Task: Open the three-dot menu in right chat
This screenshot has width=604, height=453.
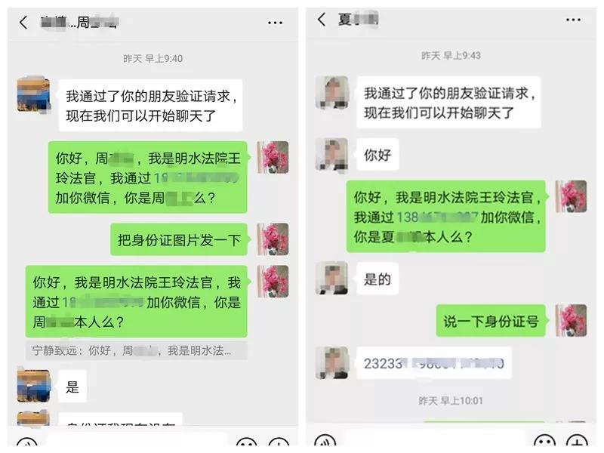Action: [573, 20]
